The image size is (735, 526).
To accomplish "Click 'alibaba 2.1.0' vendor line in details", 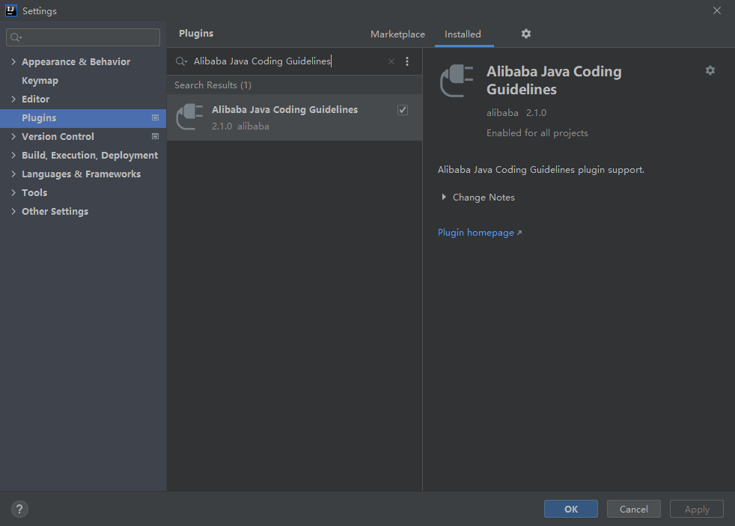I will point(516,113).
